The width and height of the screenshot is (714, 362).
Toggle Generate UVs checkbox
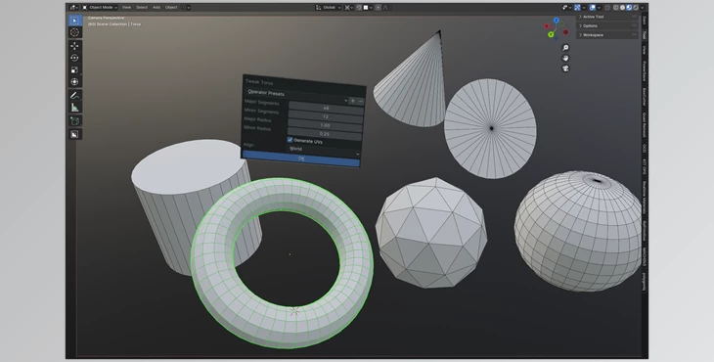(x=290, y=140)
